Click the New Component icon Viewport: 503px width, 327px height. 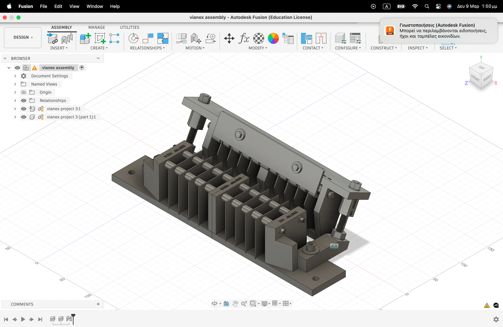[x=85, y=39]
